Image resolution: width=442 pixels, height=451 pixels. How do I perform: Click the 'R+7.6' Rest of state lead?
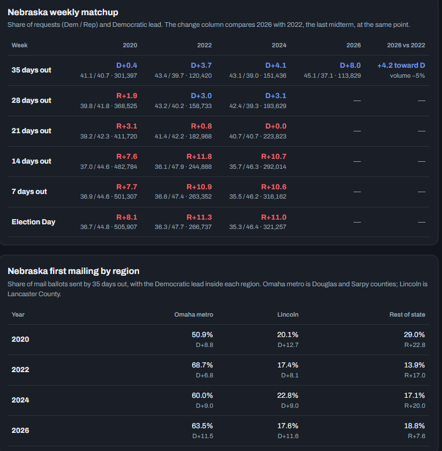point(416,436)
